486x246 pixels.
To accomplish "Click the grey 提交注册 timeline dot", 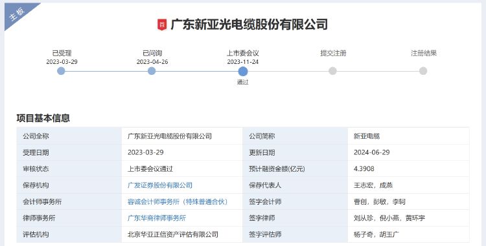I will (x=332, y=71).
